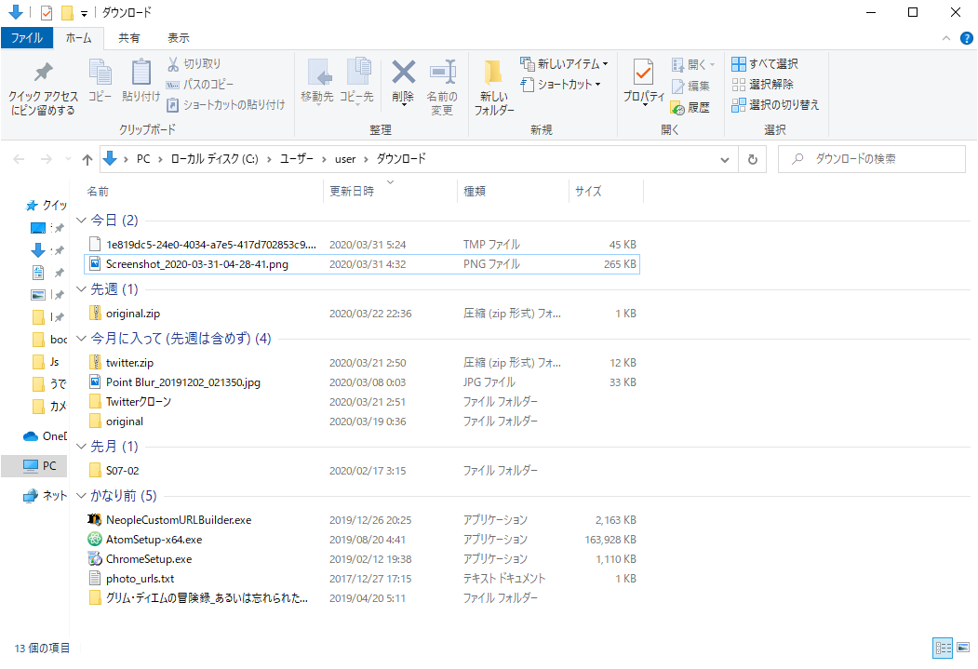Switch to the Home (ホーム) tab

click(x=78, y=38)
